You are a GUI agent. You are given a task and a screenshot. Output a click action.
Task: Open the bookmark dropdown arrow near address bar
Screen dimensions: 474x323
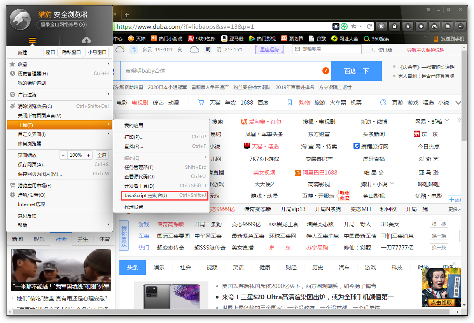click(361, 26)
